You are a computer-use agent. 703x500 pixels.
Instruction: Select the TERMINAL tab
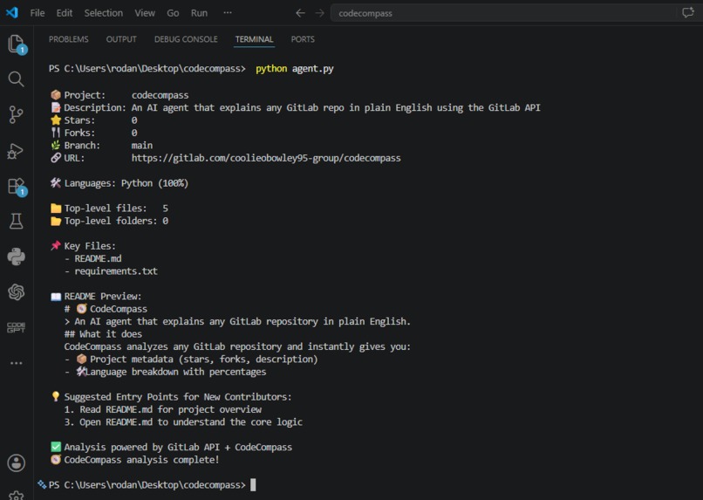254,39
